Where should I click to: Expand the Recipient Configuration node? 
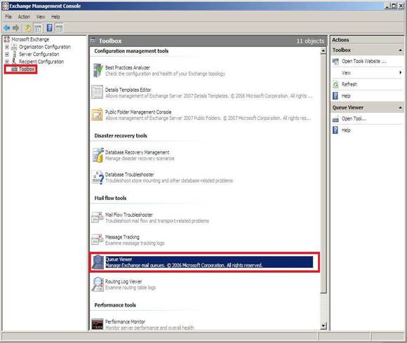coord(7,62)
